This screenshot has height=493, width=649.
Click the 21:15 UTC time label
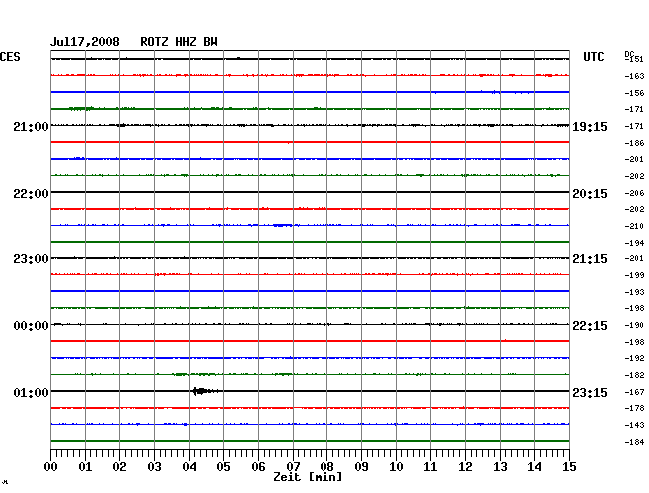[590, 259]
